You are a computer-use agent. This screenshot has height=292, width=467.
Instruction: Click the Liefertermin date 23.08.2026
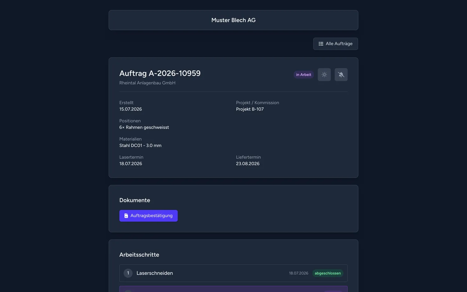248,164
